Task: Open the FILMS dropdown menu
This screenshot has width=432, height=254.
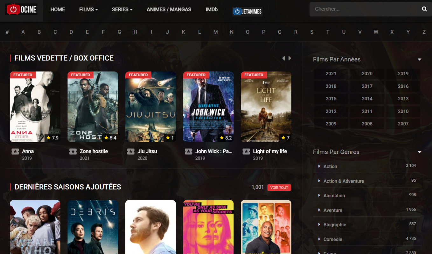Action: 88,10
